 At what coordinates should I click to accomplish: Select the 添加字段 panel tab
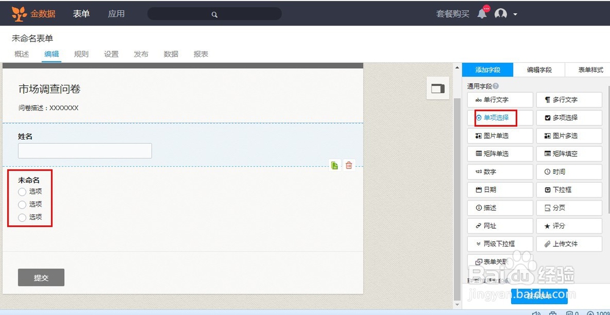487,70
